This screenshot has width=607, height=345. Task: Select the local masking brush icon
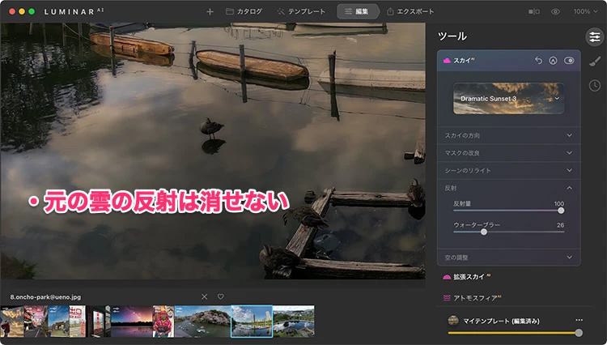(594, 62)
